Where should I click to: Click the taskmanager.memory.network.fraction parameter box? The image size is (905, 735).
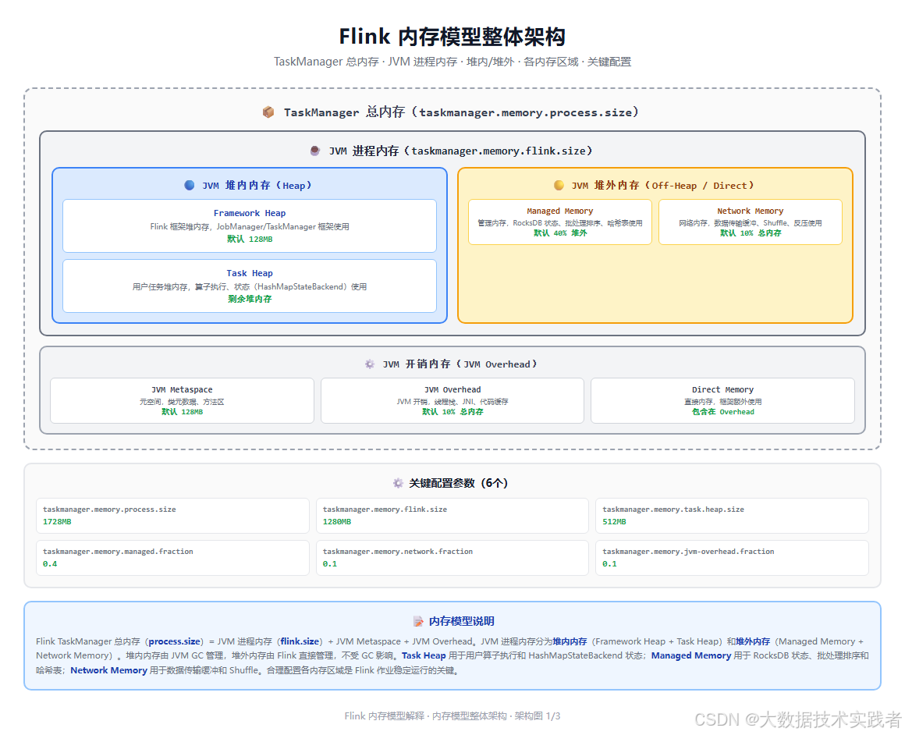452,558
